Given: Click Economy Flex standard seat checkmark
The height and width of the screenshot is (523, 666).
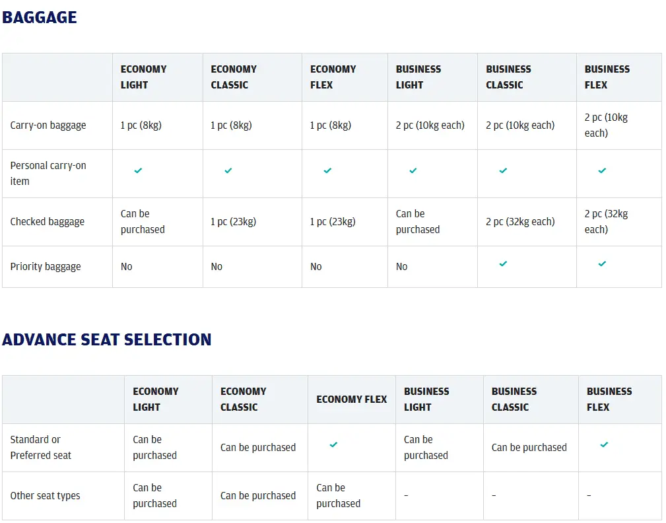Looking at the screenshot, I should click(333, 444).
